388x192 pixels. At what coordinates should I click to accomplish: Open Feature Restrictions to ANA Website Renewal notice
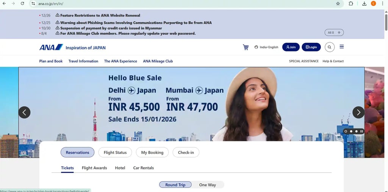click(x=100, y=15)
